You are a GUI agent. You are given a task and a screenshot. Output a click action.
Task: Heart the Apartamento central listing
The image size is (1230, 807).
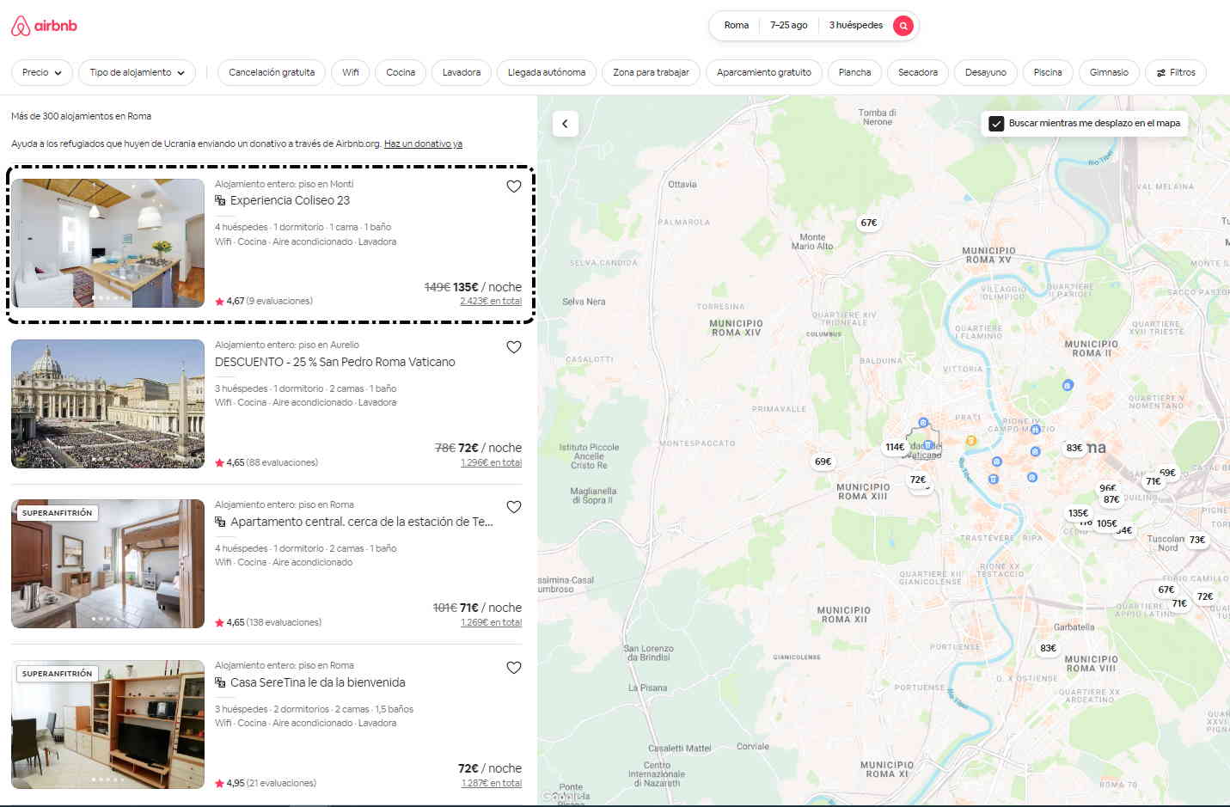pos(514,507)
